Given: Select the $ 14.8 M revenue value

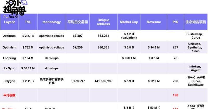Looking at the screenshot, I should tap(154, 47).
